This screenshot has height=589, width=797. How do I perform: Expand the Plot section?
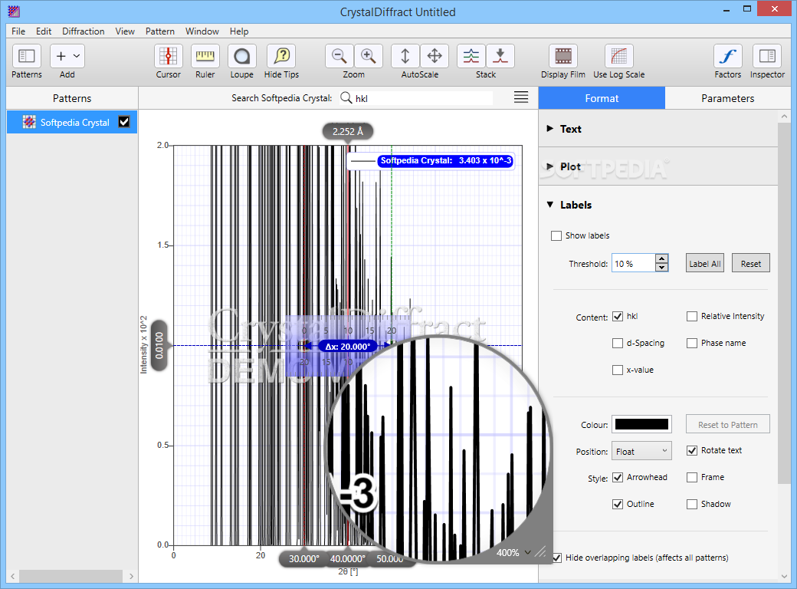(x=549, y=166)
